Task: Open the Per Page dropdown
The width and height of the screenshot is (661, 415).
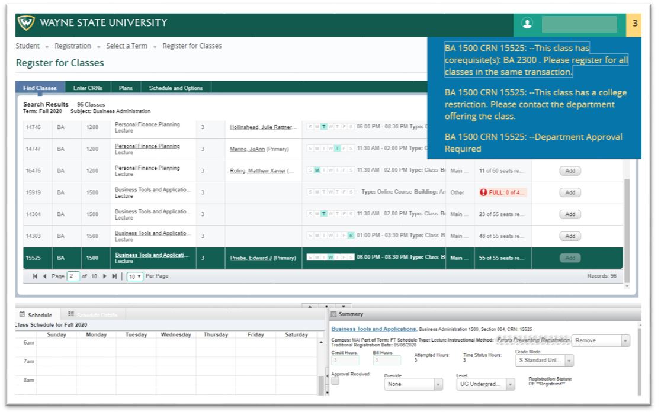Action: point(135,276)
